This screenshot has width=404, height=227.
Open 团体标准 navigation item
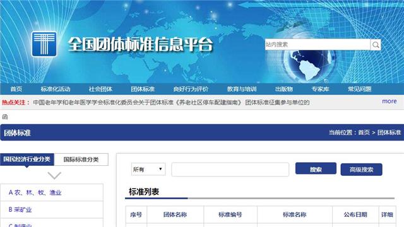pyautogui.click(x=143, y=89)
